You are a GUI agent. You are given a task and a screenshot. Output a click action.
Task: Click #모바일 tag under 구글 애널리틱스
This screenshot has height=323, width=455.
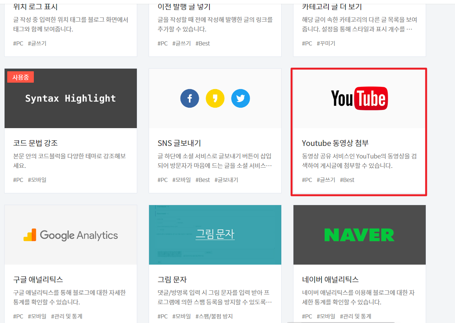37,316
